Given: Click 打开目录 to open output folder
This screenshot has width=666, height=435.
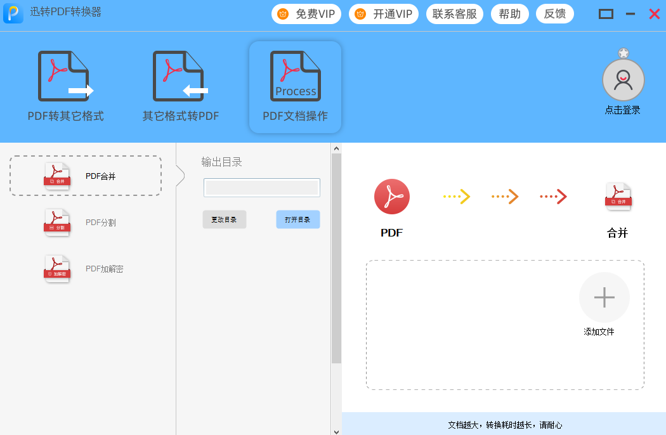Looking at the screenshot, I should point(297,219).
